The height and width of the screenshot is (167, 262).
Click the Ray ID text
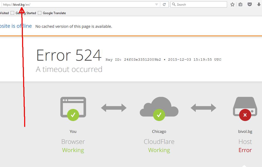[163, 60]
